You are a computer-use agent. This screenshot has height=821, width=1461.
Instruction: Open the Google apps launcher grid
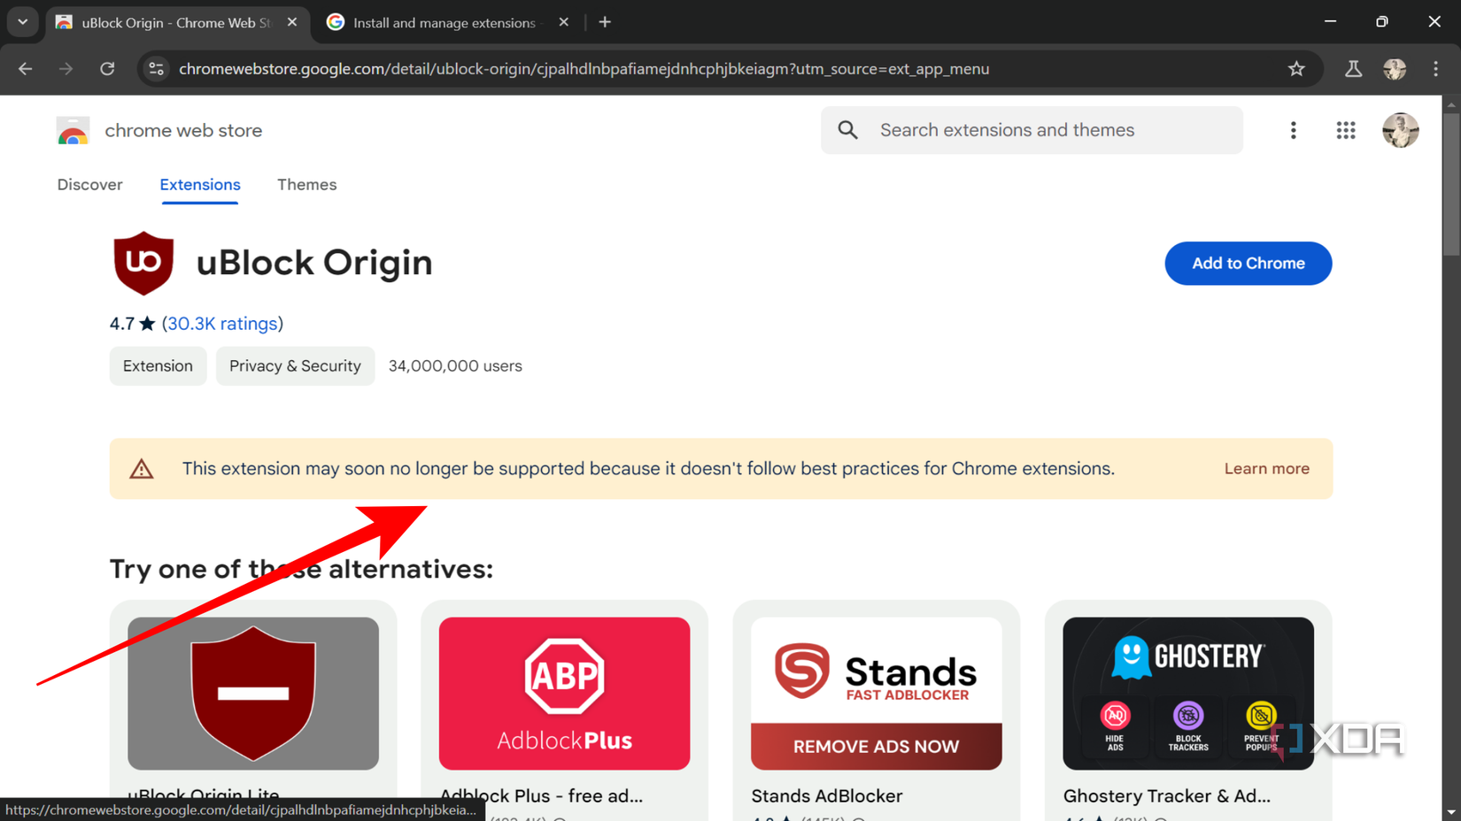click(x=1345, y=130)
